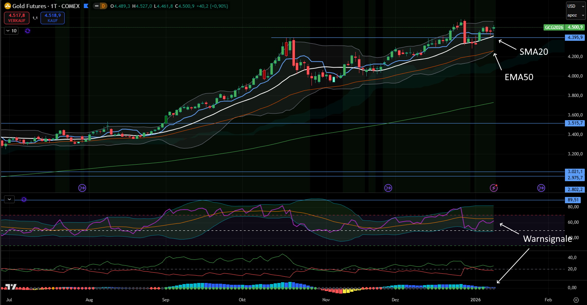This screenshot has width=587, height=305.
Task: Open the purple event marker near December
Action: [x=388, y=188]
